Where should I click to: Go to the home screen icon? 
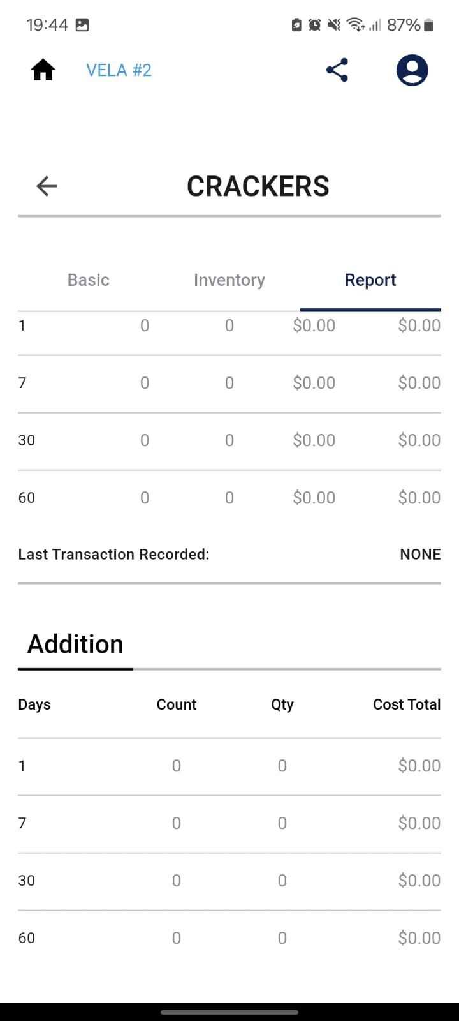[43, 70]
